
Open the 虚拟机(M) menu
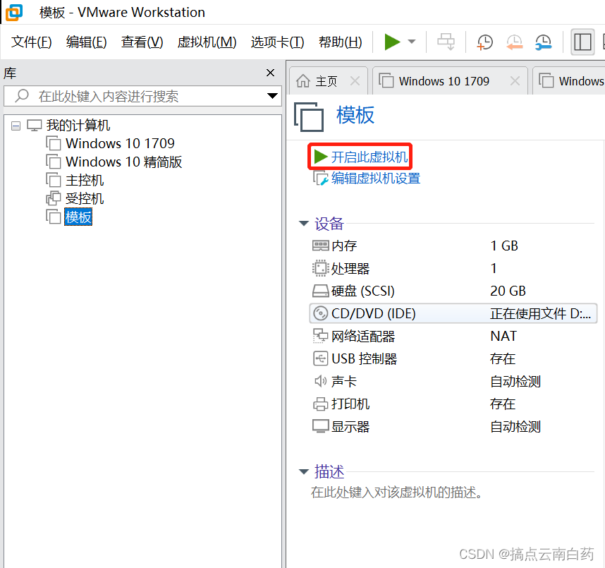click(x=207, y=42)
